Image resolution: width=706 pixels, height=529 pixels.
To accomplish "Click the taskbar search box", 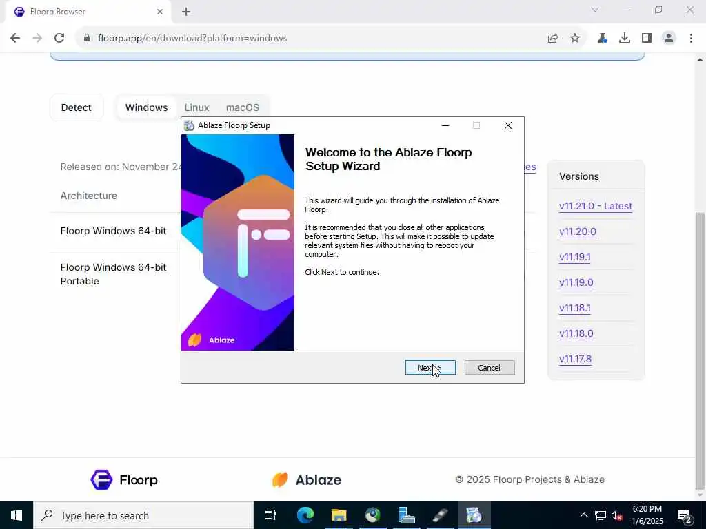I will [x=143, y=515].
